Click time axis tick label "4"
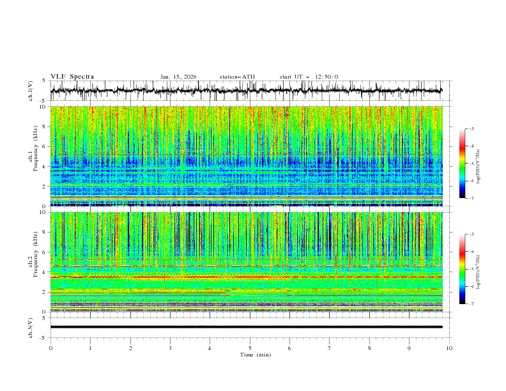Viewport: 506px width, 391px height. (x=210, y=348)
